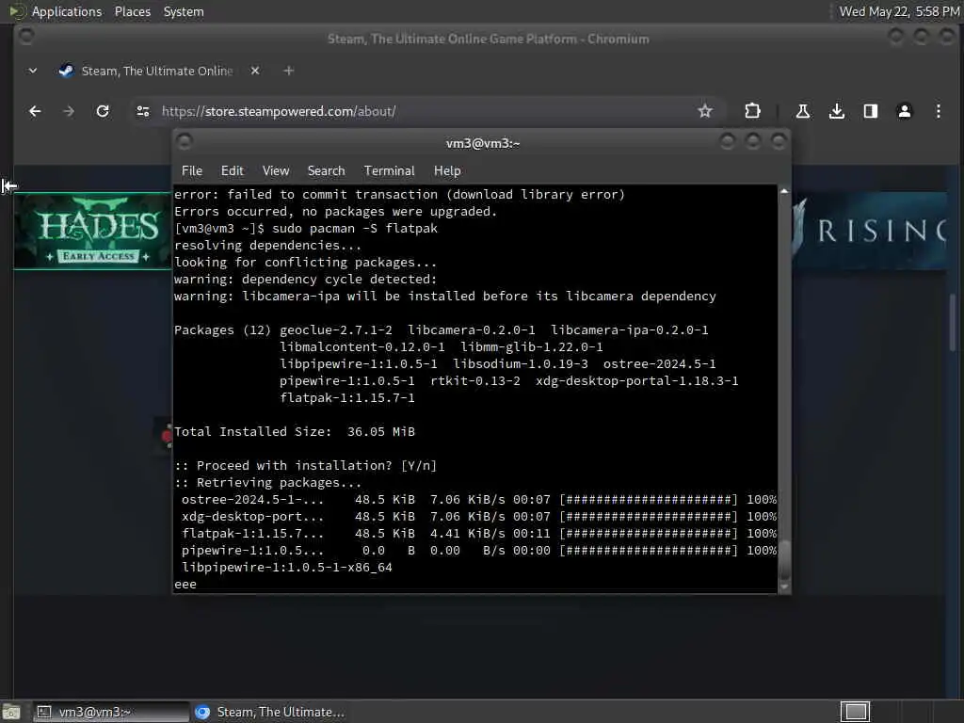Click the Chromium window menu button on its titlebar
Image resolution: width=964 pixels, height=723 pixels.
(x=26, y=36)
